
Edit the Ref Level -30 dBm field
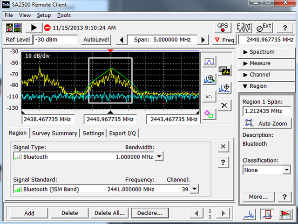coord(55,40)
